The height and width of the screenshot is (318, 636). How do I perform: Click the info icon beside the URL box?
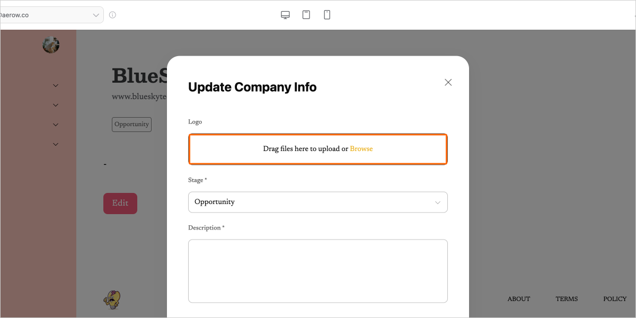pyautogui.click(x=112, y=15)
